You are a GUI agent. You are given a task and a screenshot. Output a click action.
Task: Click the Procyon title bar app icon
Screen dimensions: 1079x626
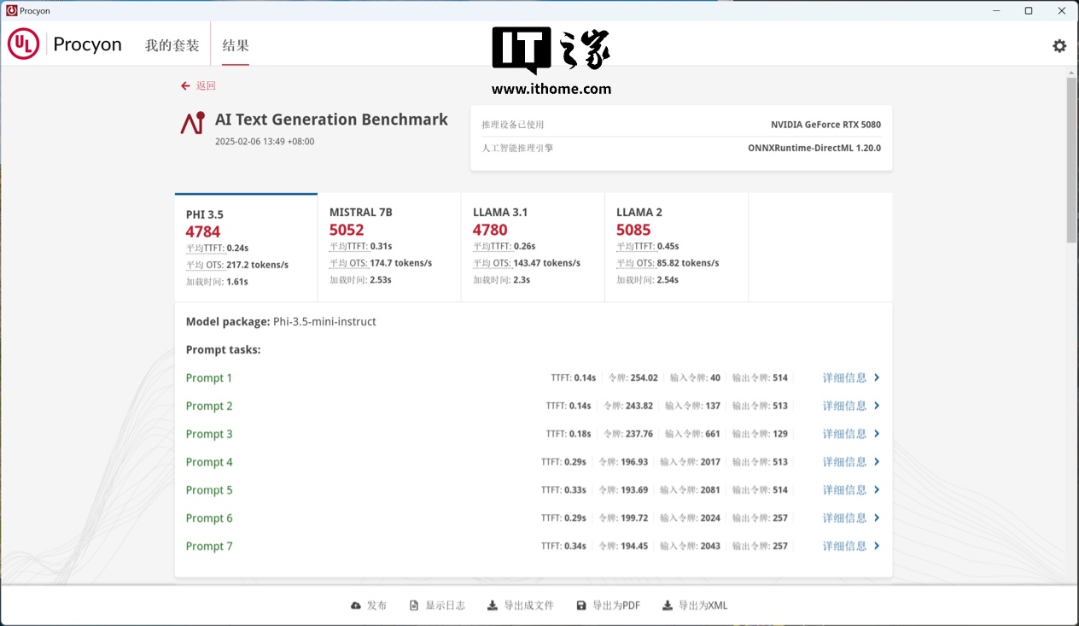click(x=11, y=10)
